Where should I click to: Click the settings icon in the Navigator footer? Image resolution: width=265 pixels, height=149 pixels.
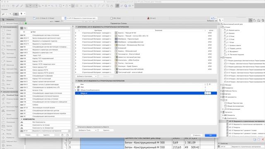point(255,139)
